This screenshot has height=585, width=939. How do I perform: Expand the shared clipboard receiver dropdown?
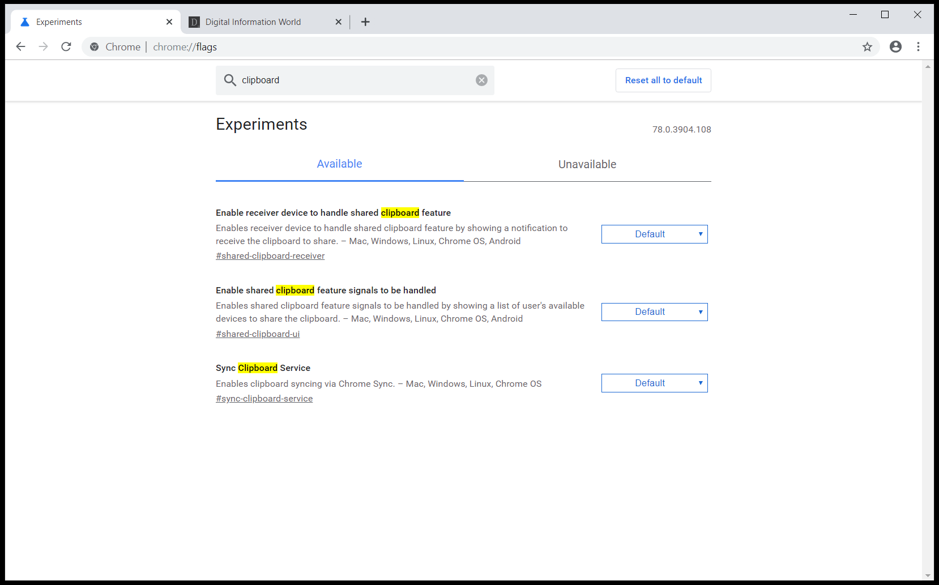pyautogui.click(x=654, y=234)
